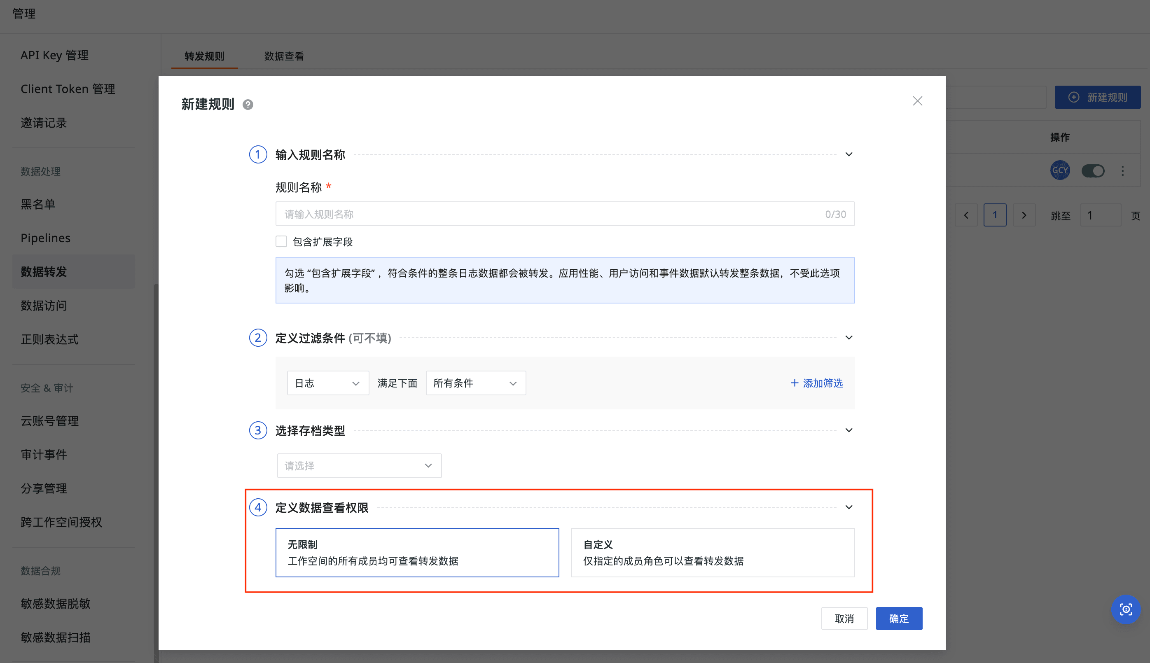Click the 确定 button
1150x663 pixels.
click(x=899, y=619)
